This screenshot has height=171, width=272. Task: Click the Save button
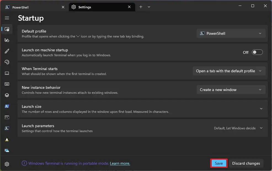pos(219,163)
